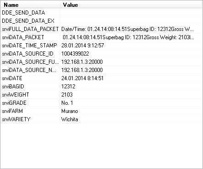This screenshot has height=169, width=203.
Task: Sort by the Value column header
Action: [131, 5]
